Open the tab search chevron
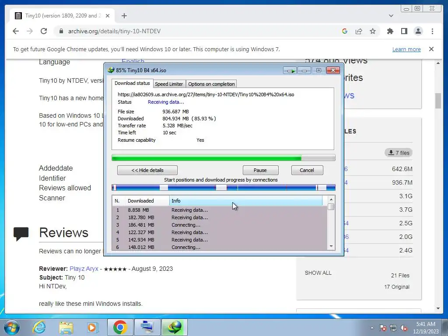Image resolution: width=448 pixels, height=336 pixels. point(391,16)
